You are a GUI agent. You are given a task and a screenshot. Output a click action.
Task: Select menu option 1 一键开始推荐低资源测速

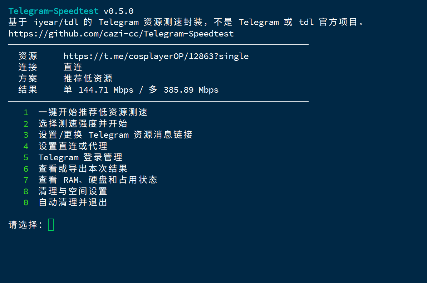[x=93, y=112]
